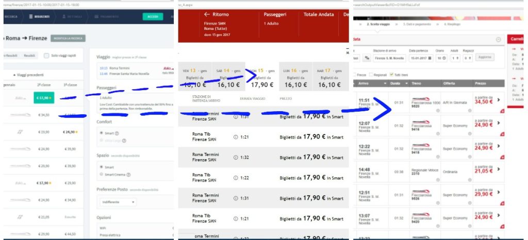Open the calendar icon in Data partenza
Image resolution: width=528 pixels, height=240 pixels.
430,58
